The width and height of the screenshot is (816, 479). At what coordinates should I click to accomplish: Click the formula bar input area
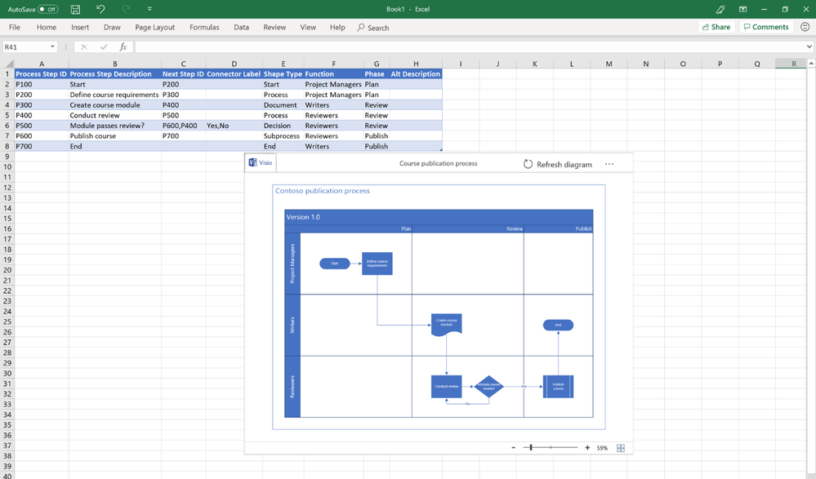[470, 47]
